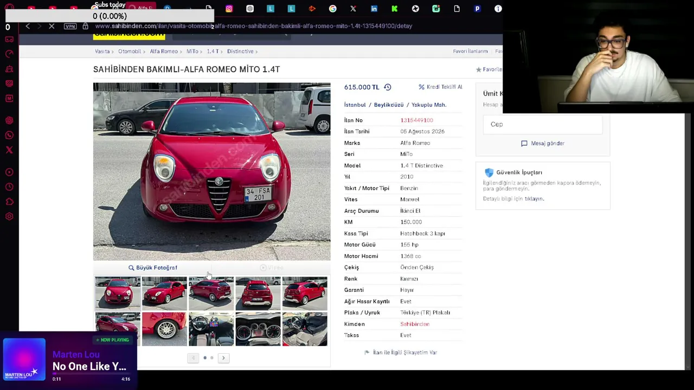Switch to the green K tab icon
Image resolution: width=694 pixels, height=390 pixels.
pos(395,9)
